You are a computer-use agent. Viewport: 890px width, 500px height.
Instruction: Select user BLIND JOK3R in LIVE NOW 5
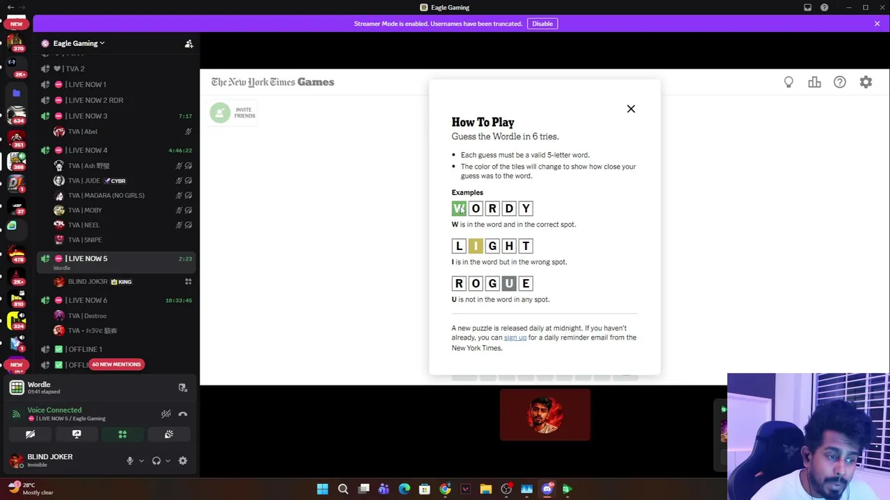click(122, 281)
